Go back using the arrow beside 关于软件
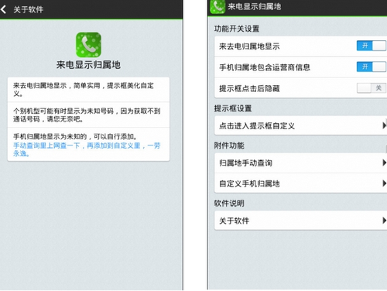Image resolution: width=387 pixels, height=291 pixels. pos(4,9)
